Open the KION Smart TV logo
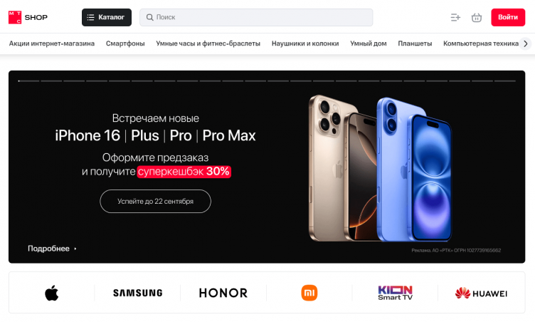The height and width of the screenshot is (322, 535). (x=395, y=293)
